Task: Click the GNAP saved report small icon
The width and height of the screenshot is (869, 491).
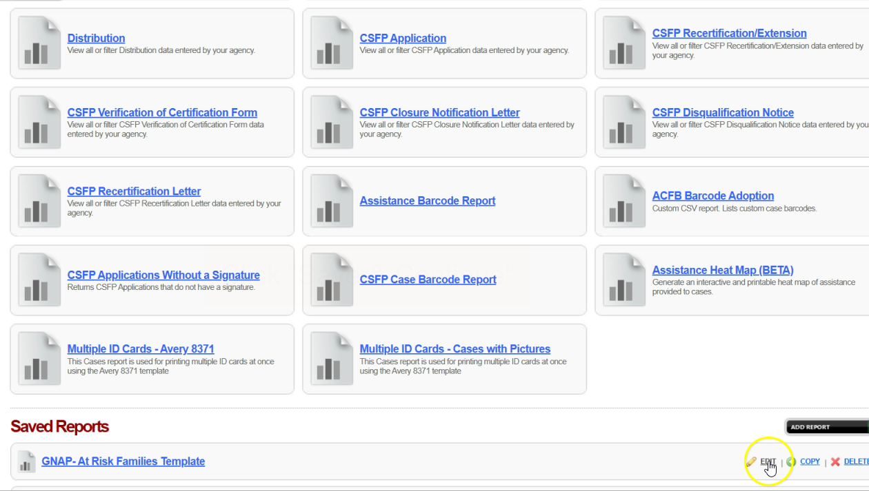Action: point(26,461)
